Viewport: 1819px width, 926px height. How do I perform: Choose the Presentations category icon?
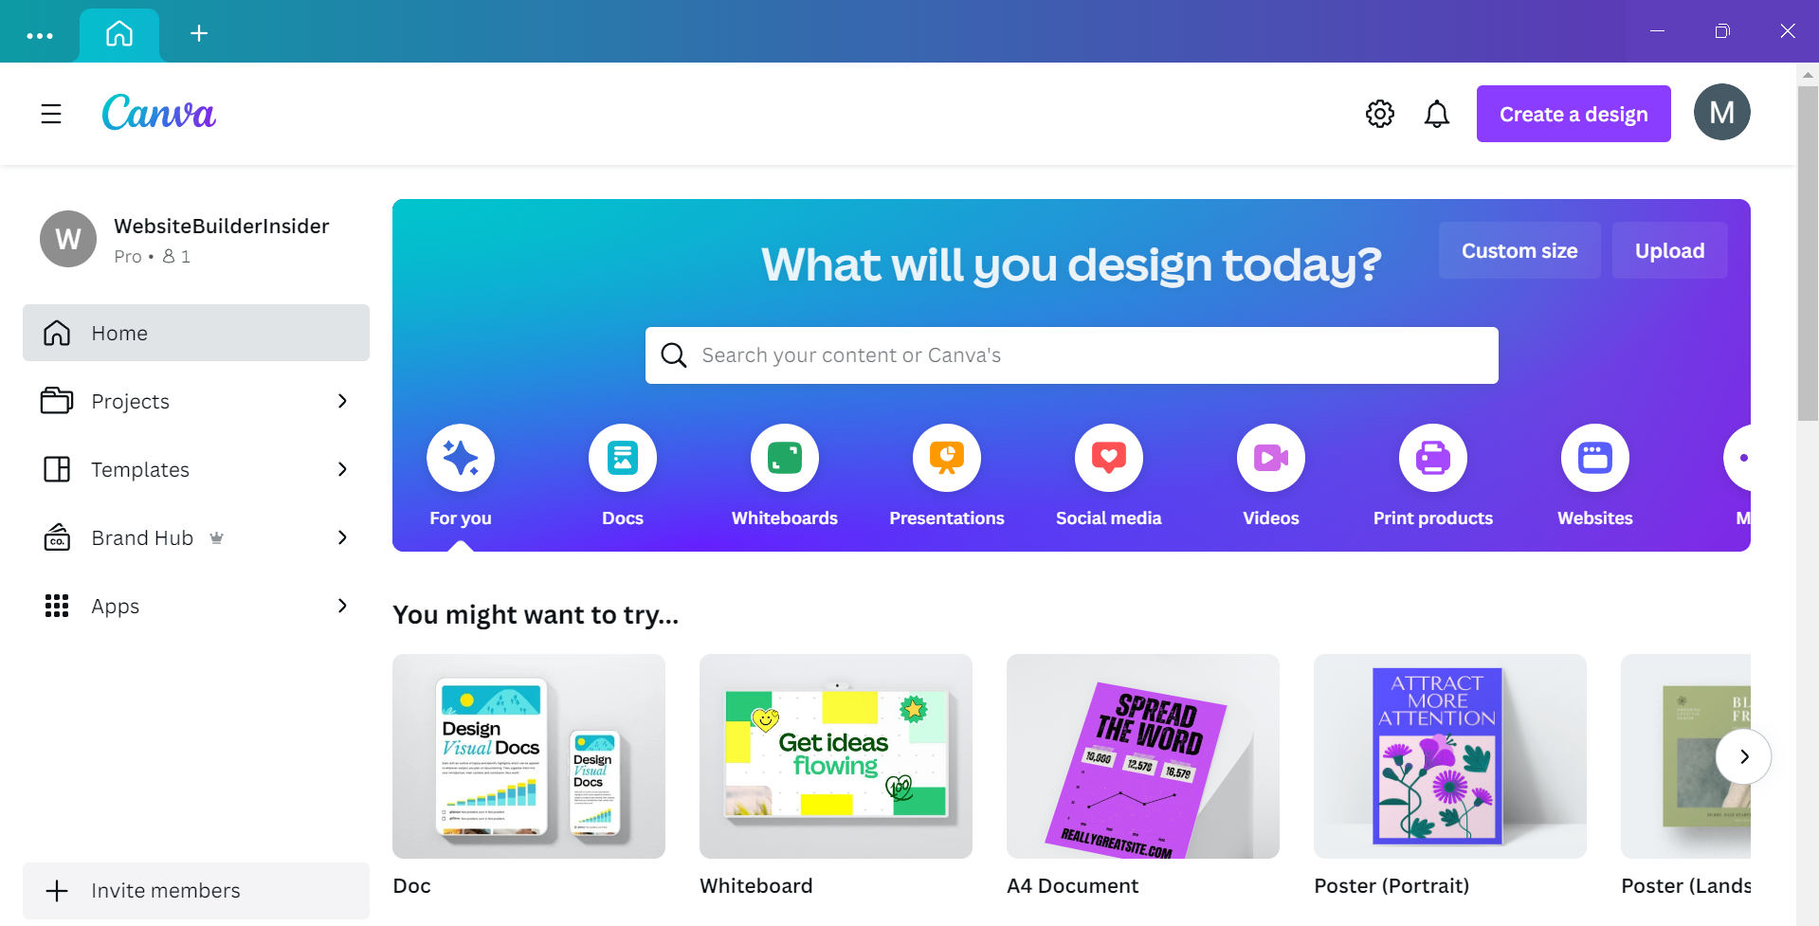click(x=946, y=458)
